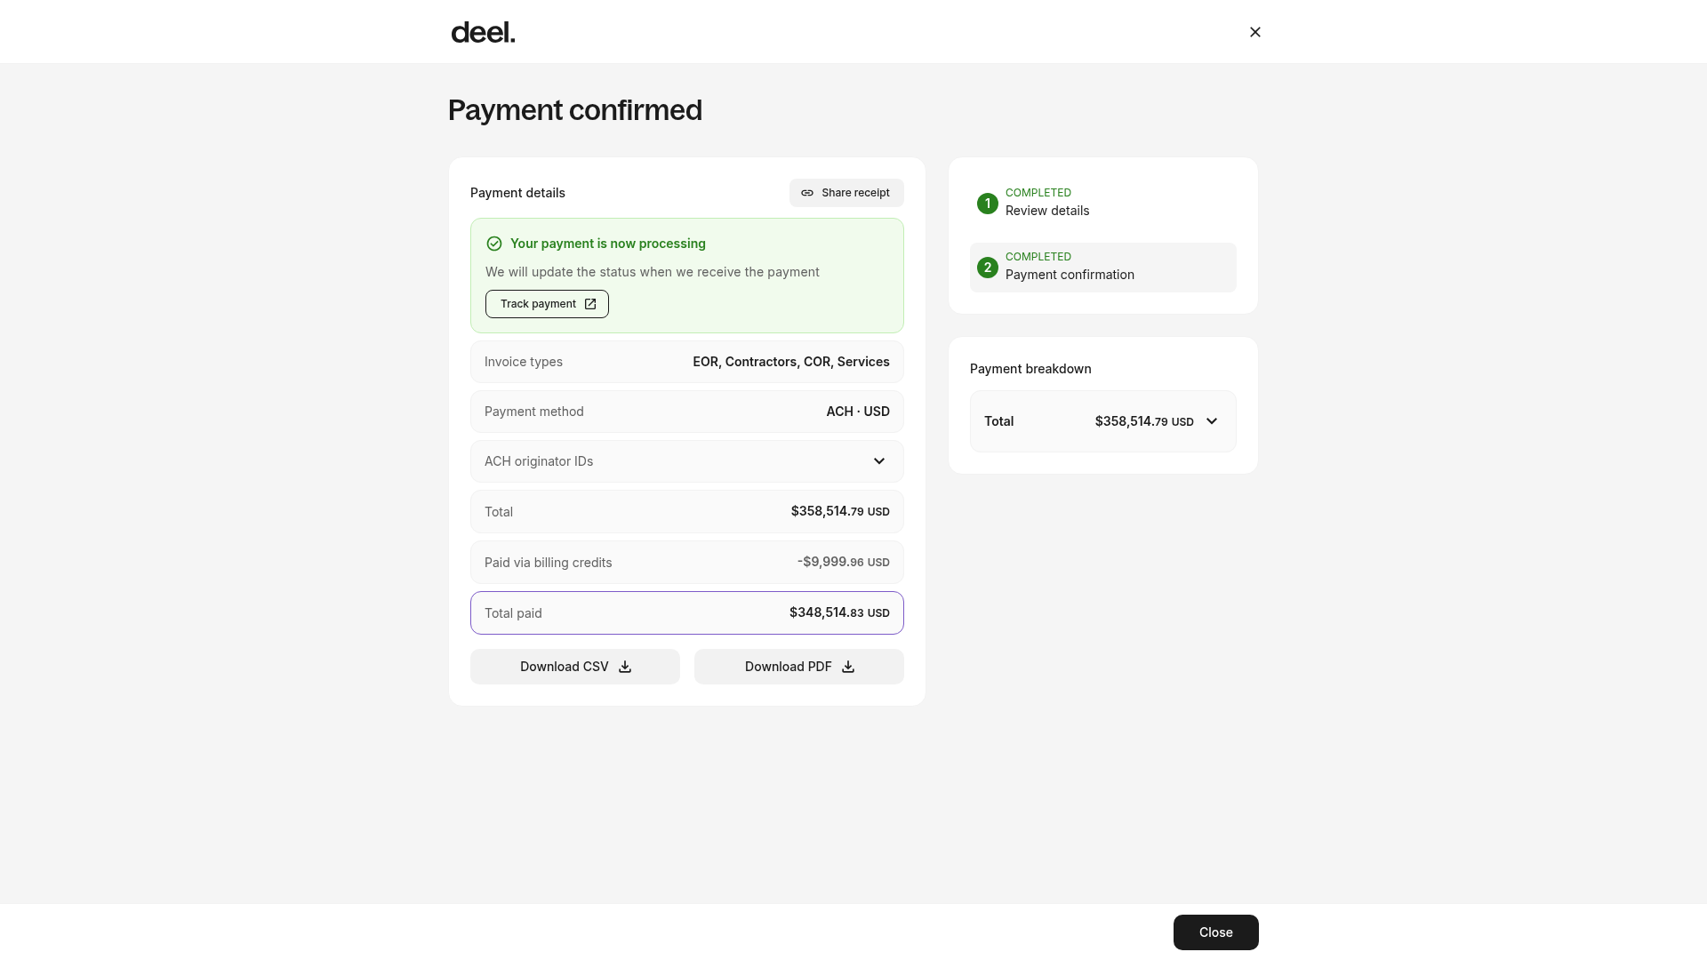Click the external link icon on Track payment
Screen dimensions: 1707x960
click(590, 304)
